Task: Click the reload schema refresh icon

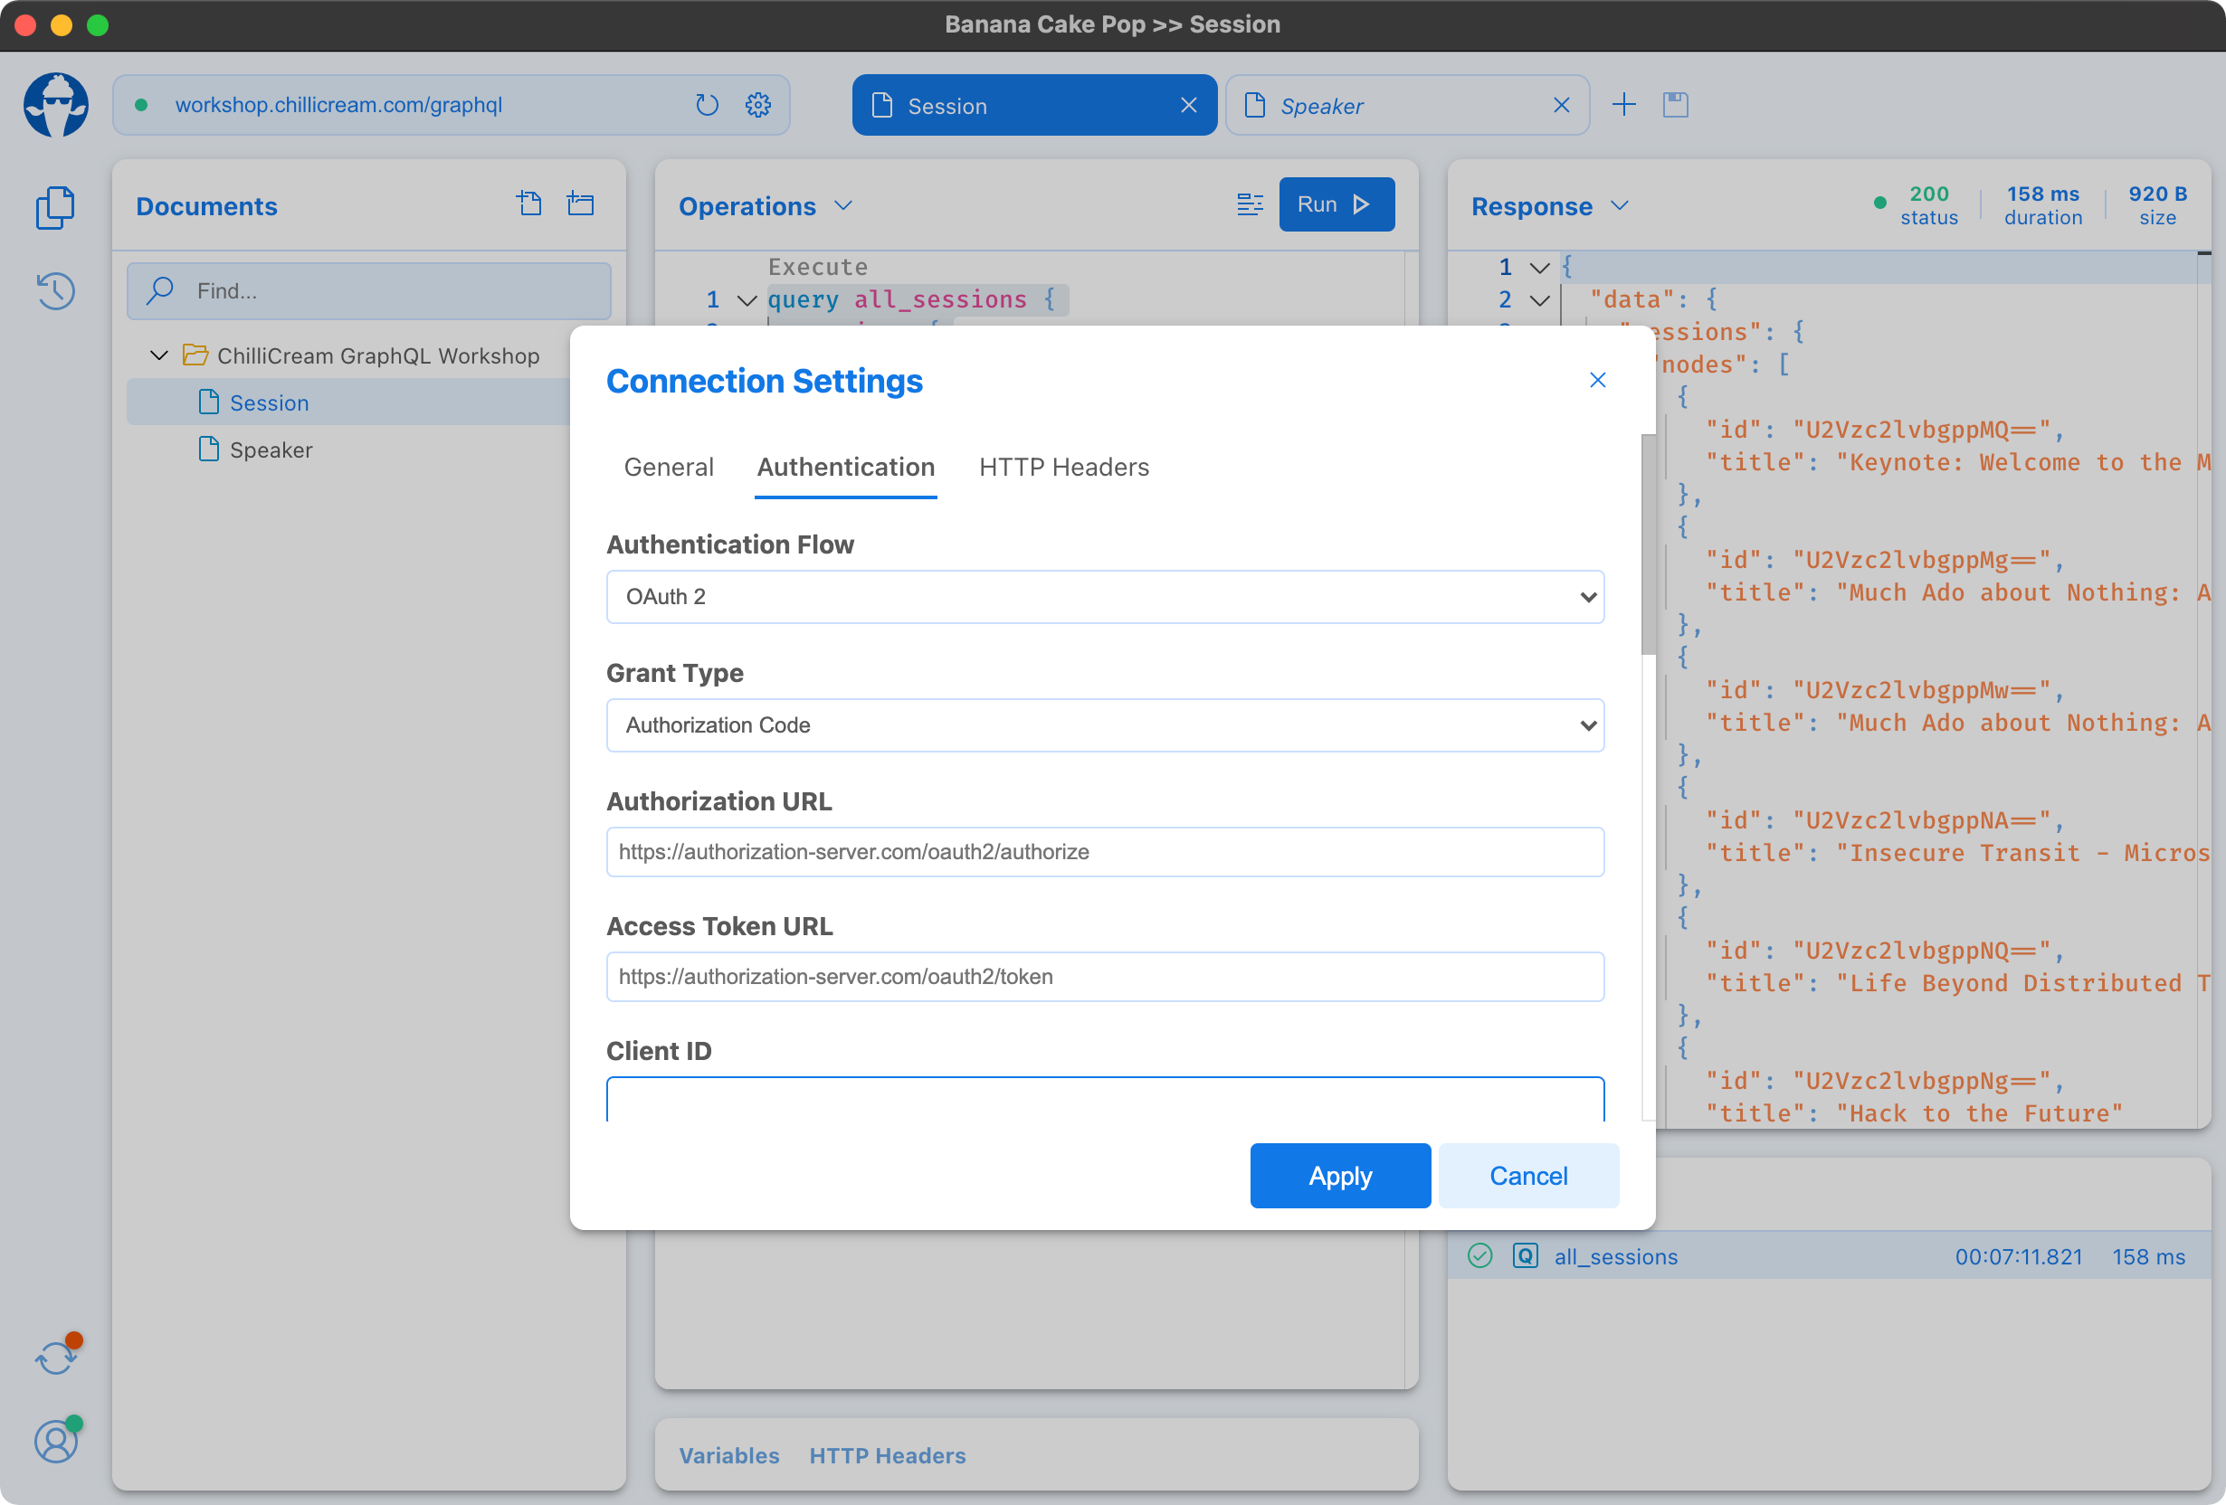Action: [x=707, y=105]
